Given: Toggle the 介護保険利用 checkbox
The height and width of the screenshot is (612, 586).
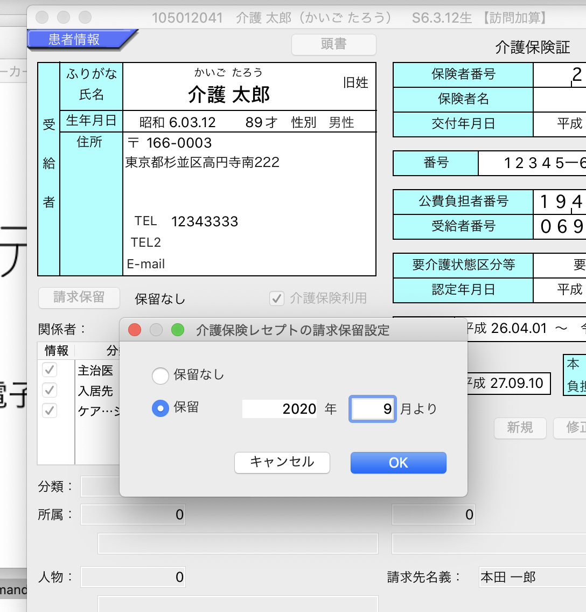Looking at the screenshot, I should click(277, 298).
